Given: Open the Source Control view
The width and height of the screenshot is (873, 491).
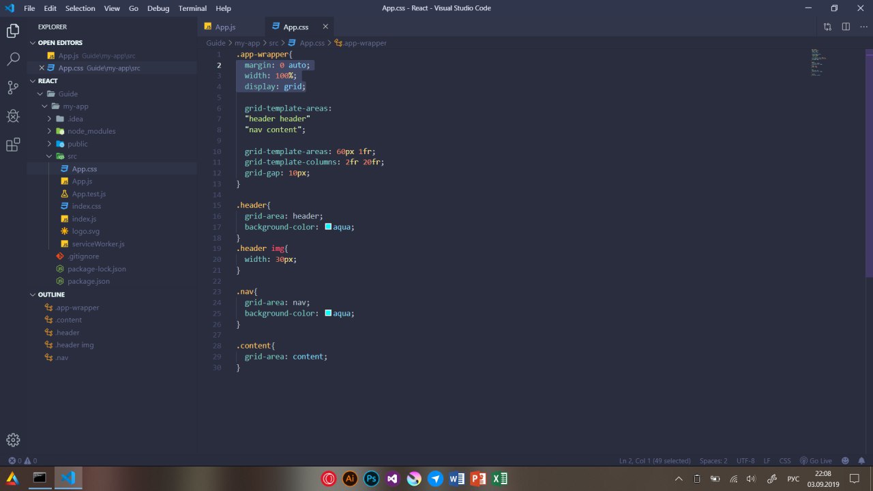Looking at the screenshot, I should [13, 88].
